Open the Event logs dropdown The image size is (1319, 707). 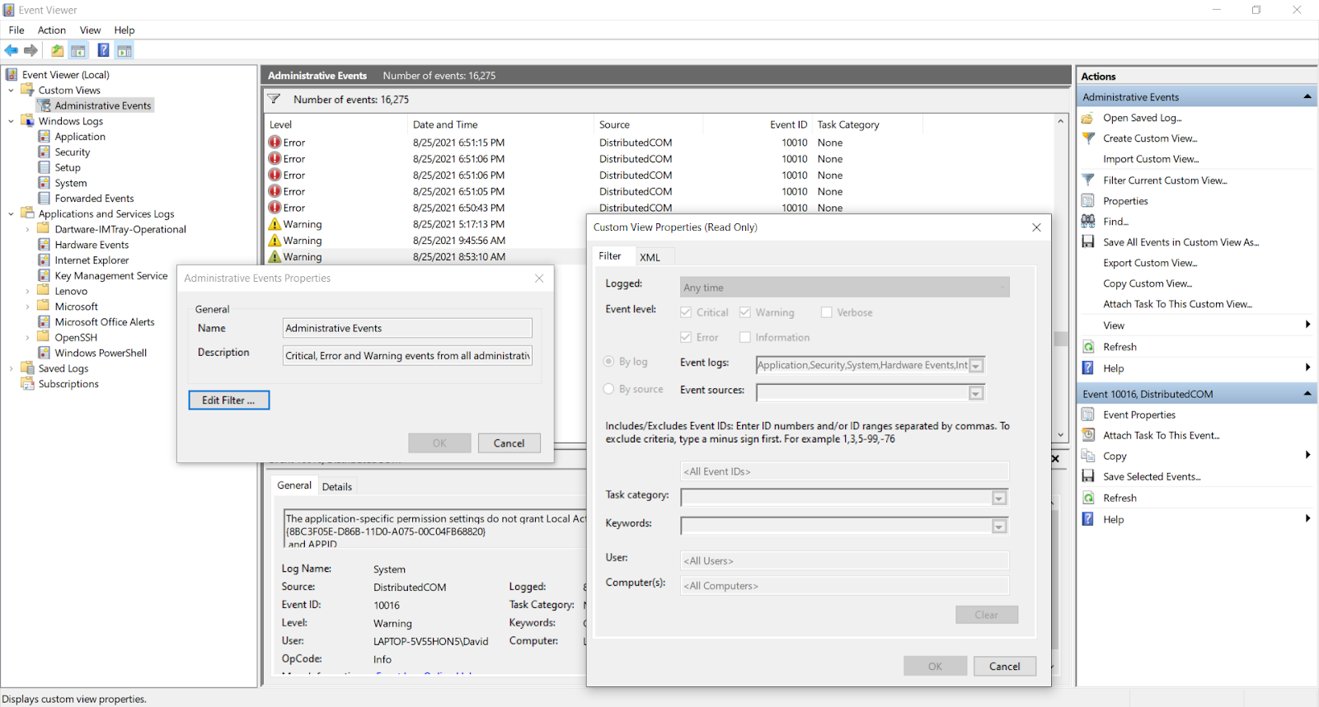click(x=976, y=366)
